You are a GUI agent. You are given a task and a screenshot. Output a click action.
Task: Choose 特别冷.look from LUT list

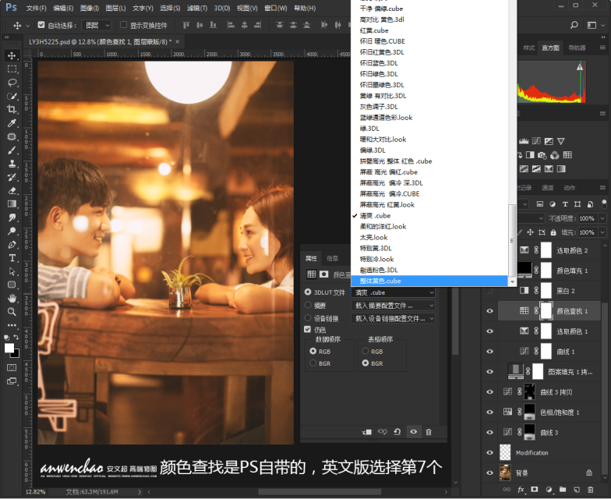[429, 259]
